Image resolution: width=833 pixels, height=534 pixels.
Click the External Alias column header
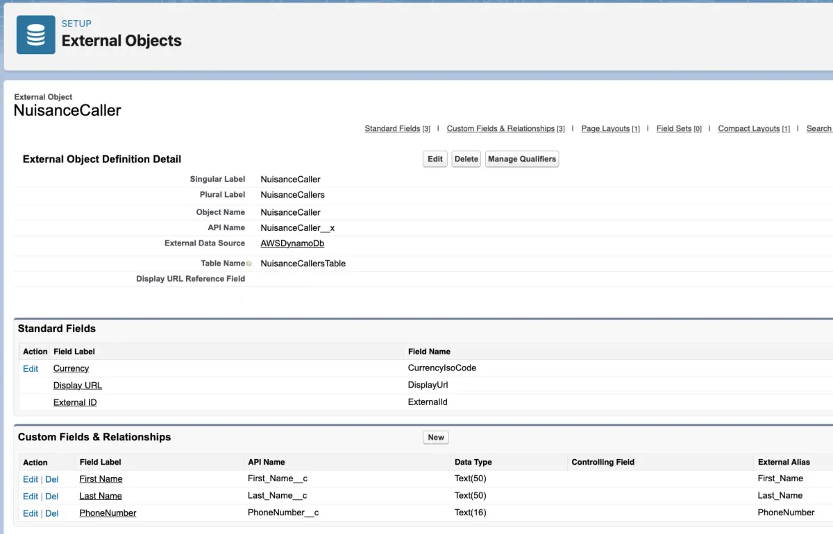[x=784, y=462]
